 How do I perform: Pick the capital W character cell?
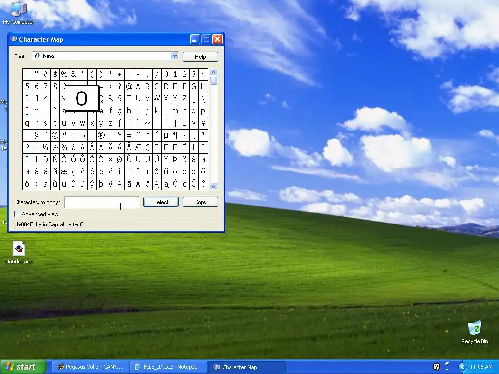156,98
